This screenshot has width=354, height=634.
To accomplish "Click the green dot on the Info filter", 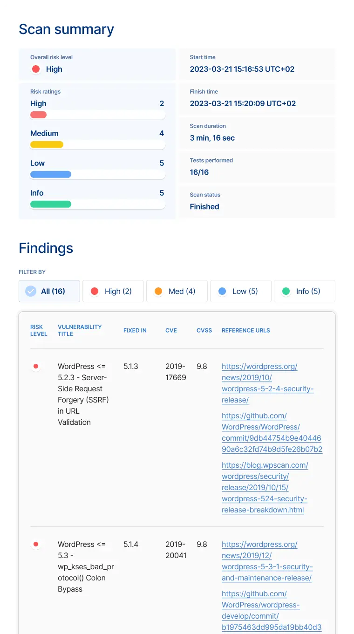I will click(x=286, y=291).
